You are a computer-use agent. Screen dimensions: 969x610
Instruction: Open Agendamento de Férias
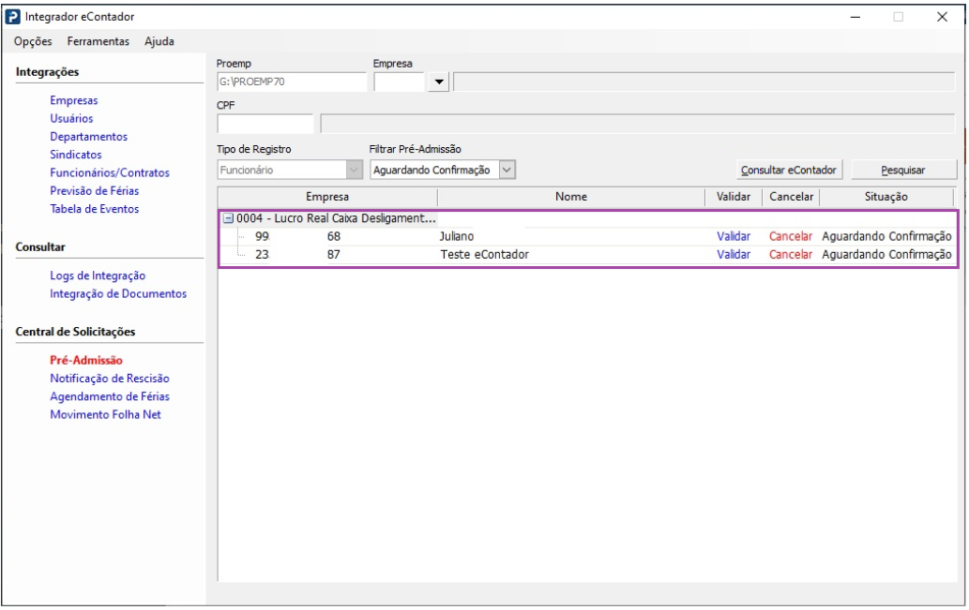[110, 396]
